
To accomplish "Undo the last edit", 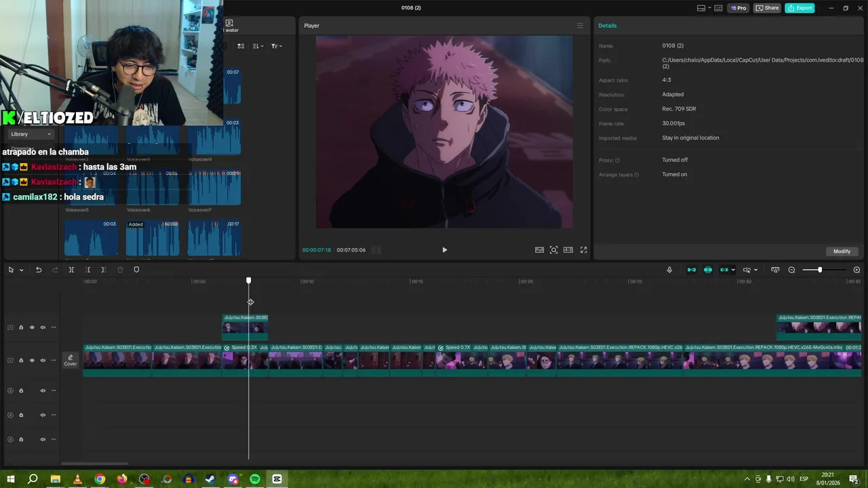I will 39,270.
